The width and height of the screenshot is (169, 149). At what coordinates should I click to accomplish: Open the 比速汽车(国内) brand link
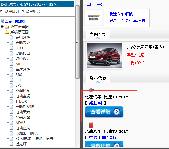pos(122,14)
